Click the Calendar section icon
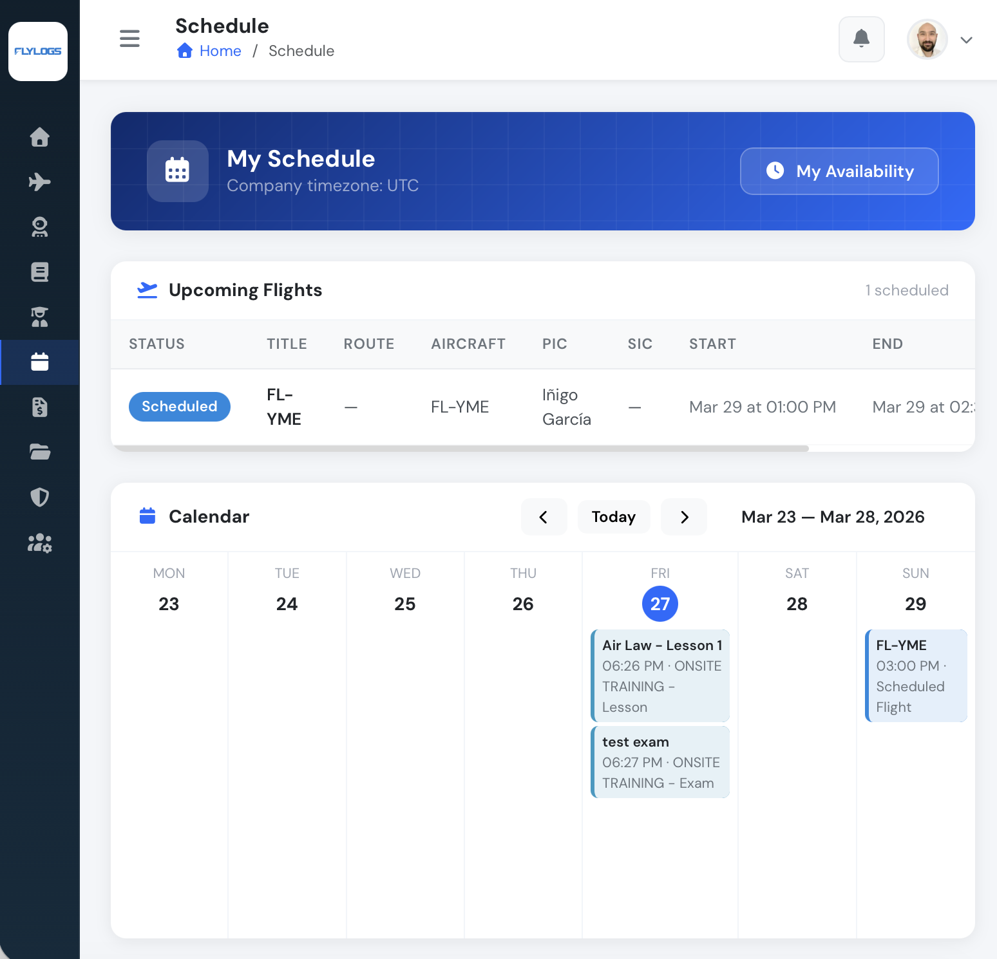The image size is (997, 959). tap(147, 516)
